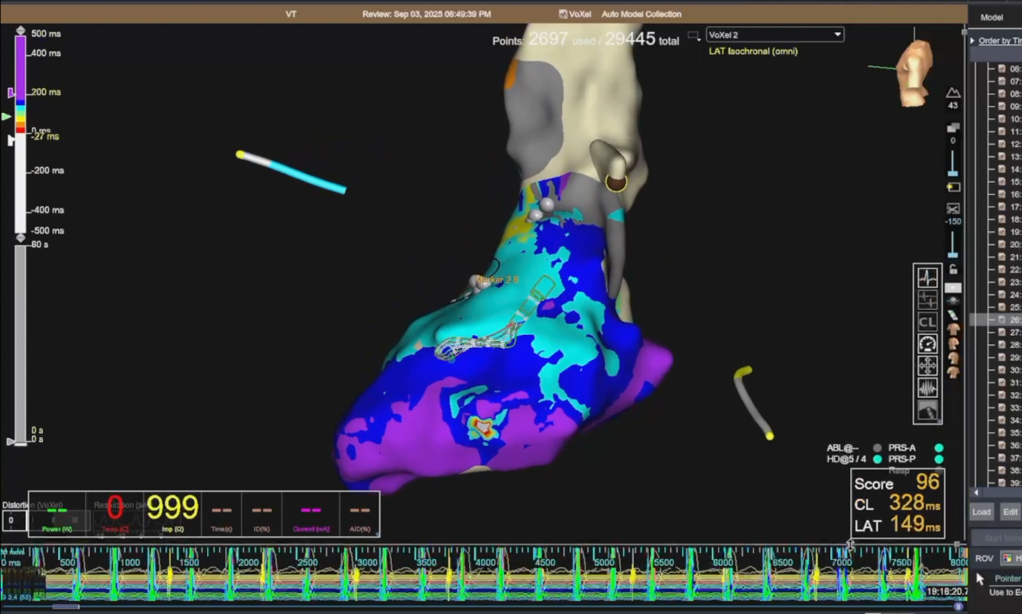
Task: Toggle the HD@5/4 status indicator
Action: coord(877,459)
